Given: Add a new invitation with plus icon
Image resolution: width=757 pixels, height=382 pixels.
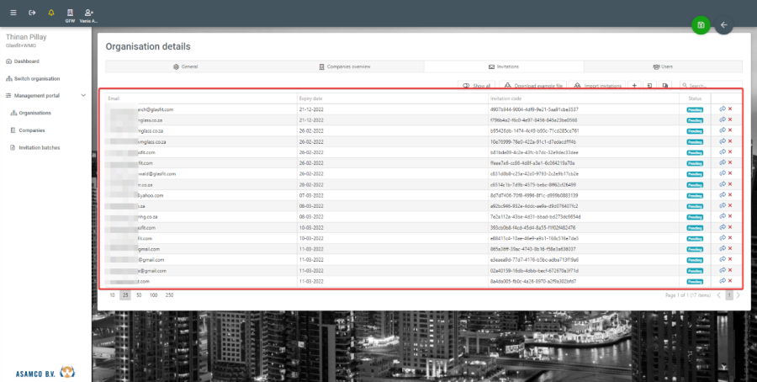Looking at the screenshot, I should pos(634,86).
